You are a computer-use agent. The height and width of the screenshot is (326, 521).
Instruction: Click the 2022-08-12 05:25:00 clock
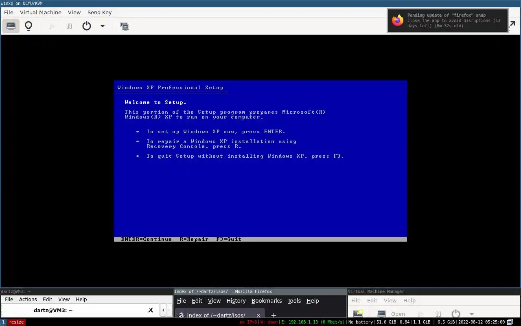point(482,322)
